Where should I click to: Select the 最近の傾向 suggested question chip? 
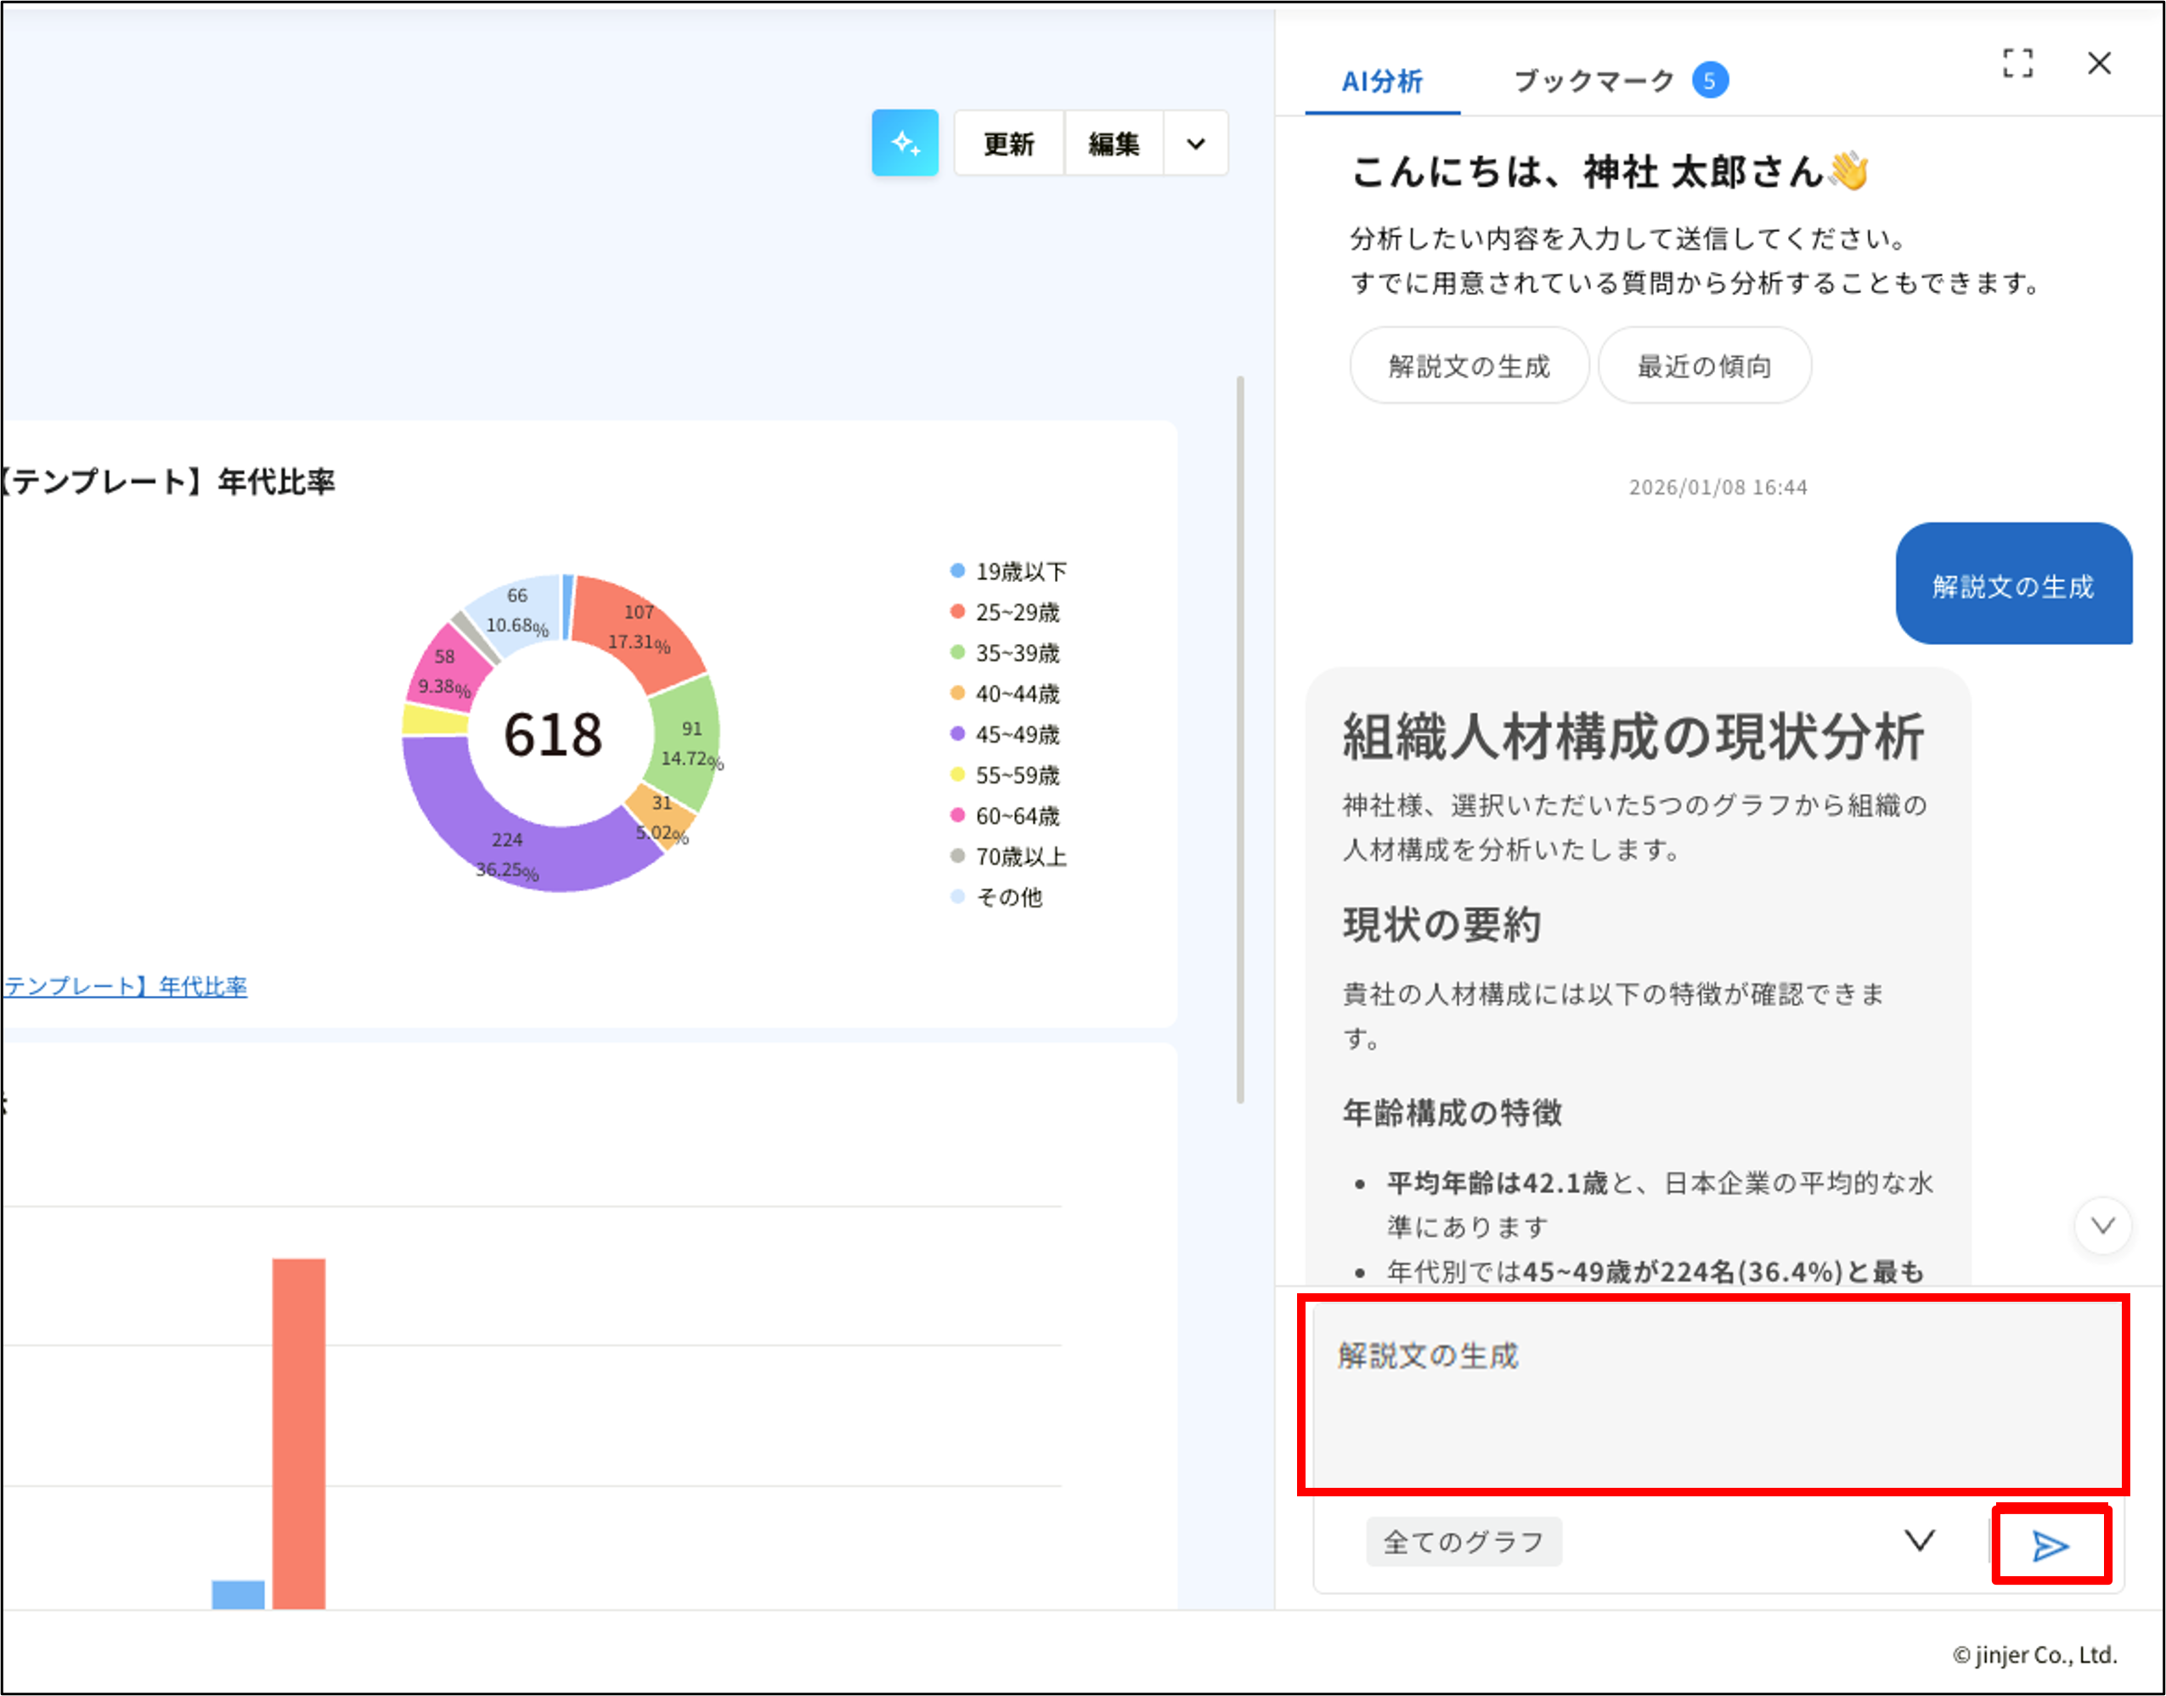click(x=1705, y=365)
